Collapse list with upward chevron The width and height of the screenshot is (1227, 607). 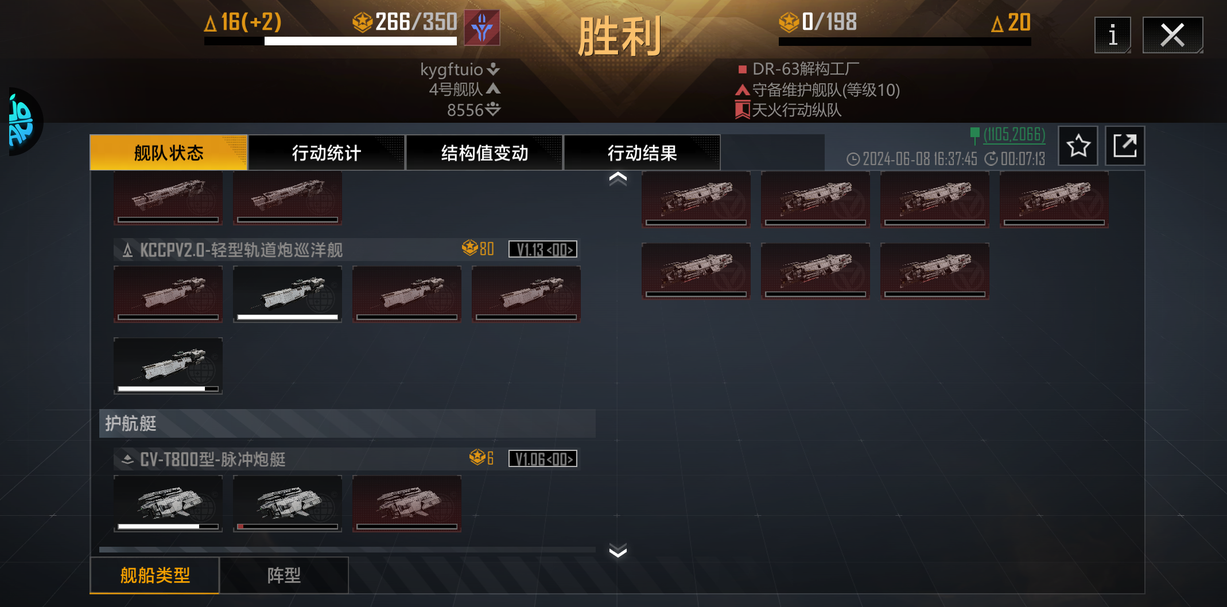[x=618, y=180]
